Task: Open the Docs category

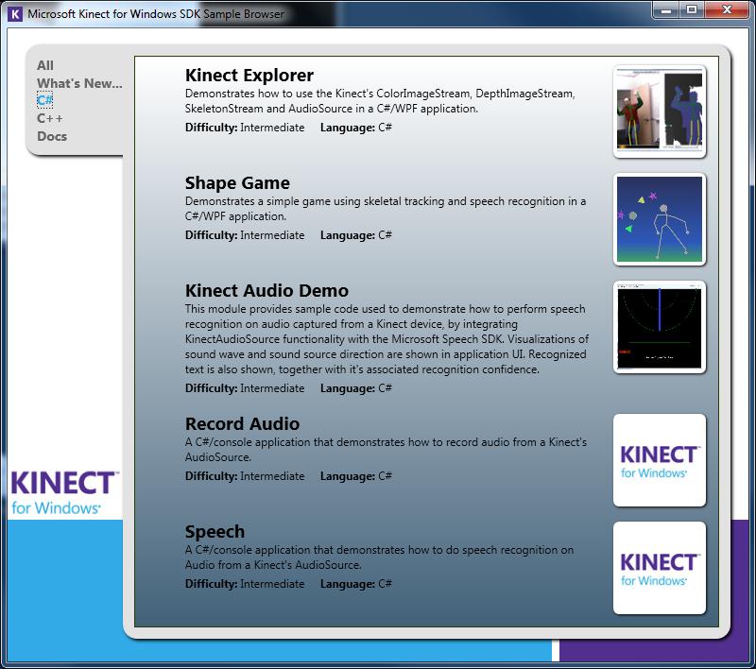Action: pos(52,136)
